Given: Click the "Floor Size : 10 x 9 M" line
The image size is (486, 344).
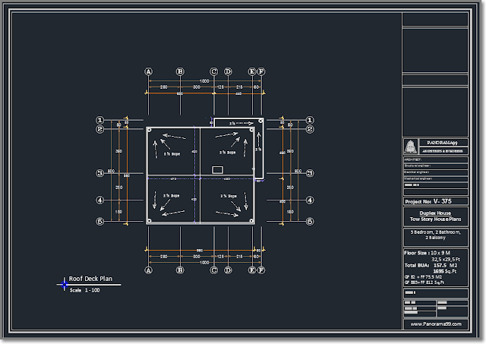Looking at the screenshot, I should pyautogui.click(x=427, y=253).
